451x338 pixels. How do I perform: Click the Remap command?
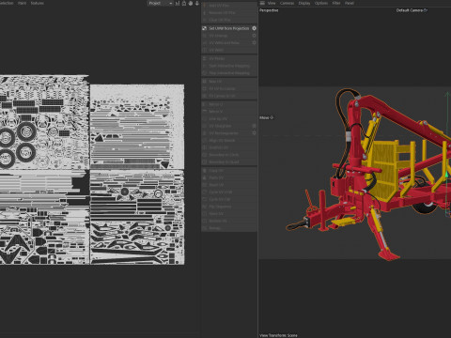(x=229, y=228)
